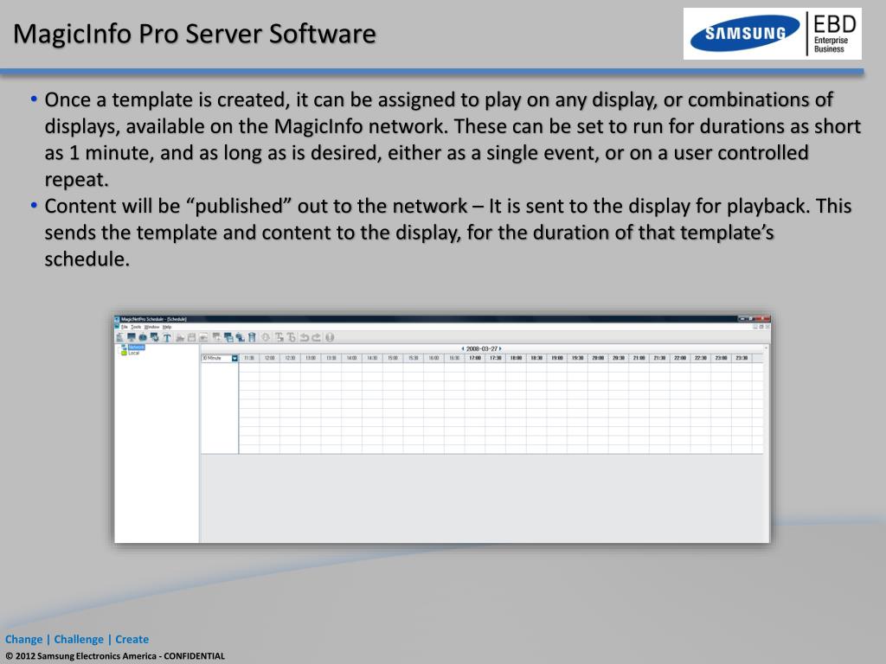The height and width of the screenshot is (664, 886).
Task: Click the trash can delete icon
Action: coord(252,337)
